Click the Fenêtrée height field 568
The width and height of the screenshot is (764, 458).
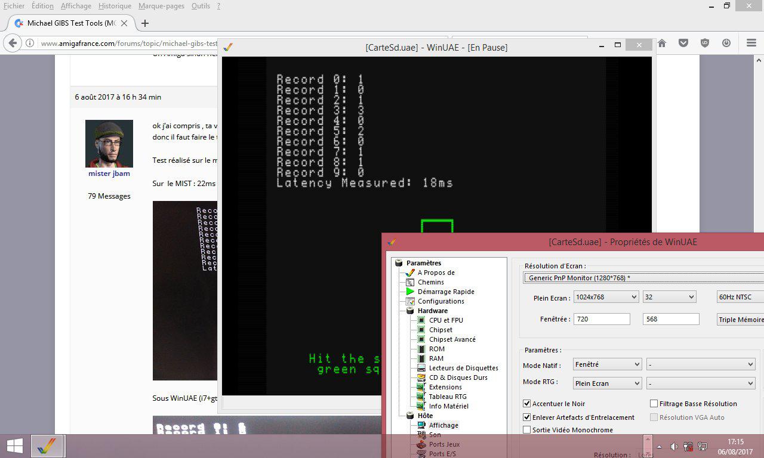point(671,319)
